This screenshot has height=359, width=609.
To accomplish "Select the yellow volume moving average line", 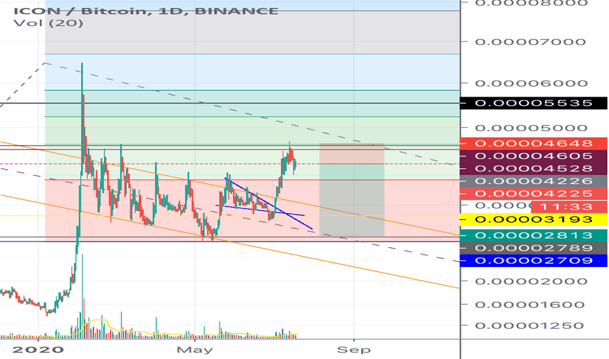I will [x=100, y=320].
